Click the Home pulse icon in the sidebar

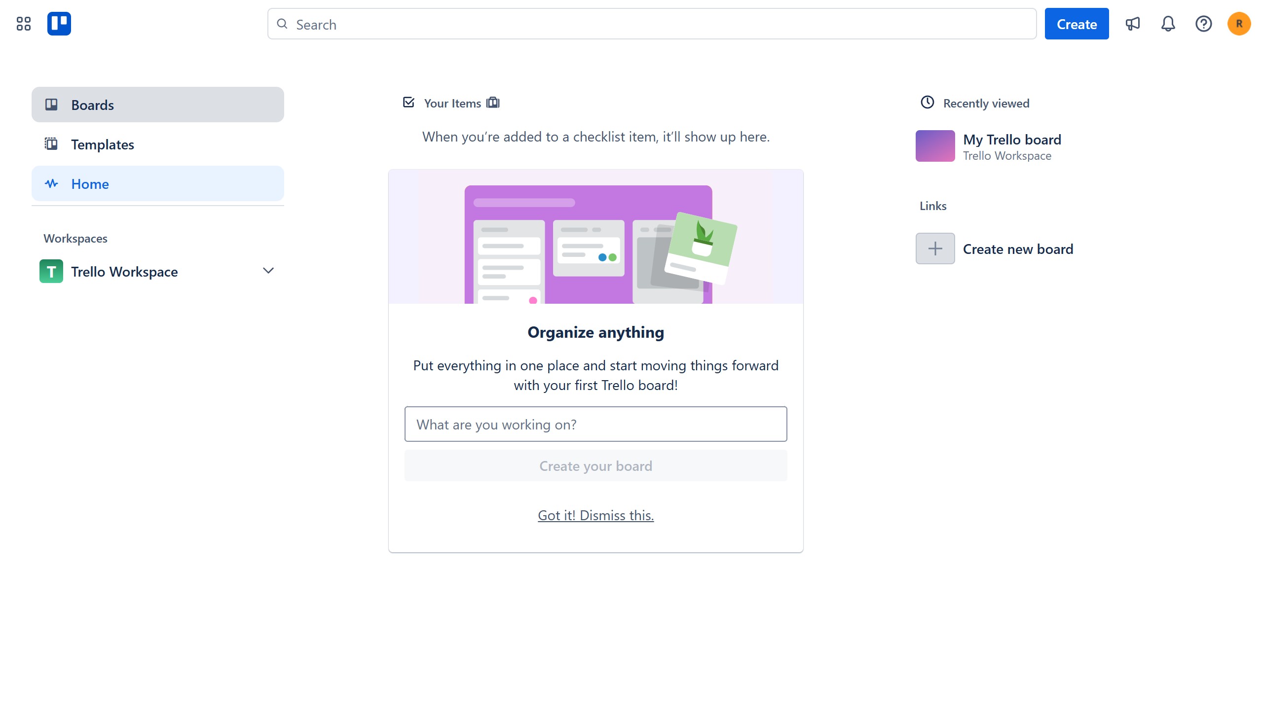coord(52,183)
